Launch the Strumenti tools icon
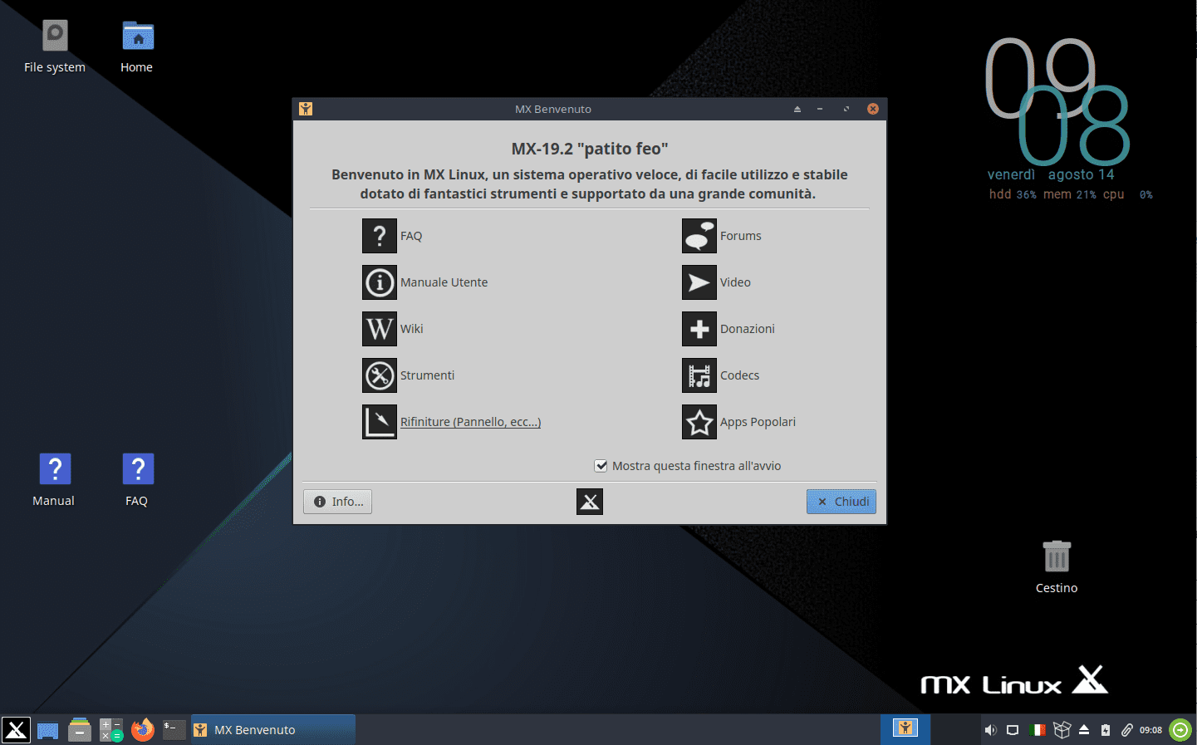Image resolution: width=1197 pixels, height=745 pixels. [x=380, y=375]
